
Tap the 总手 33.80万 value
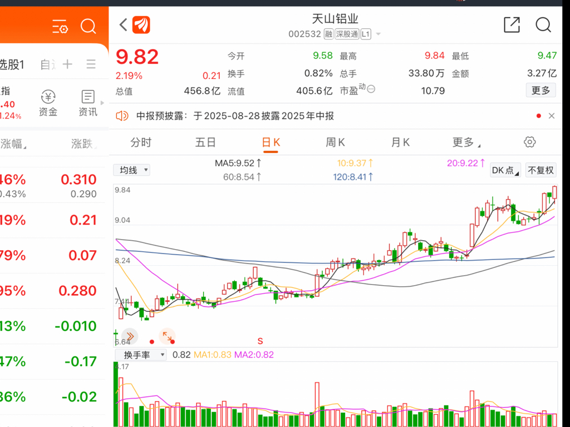[x=426, y=73]
